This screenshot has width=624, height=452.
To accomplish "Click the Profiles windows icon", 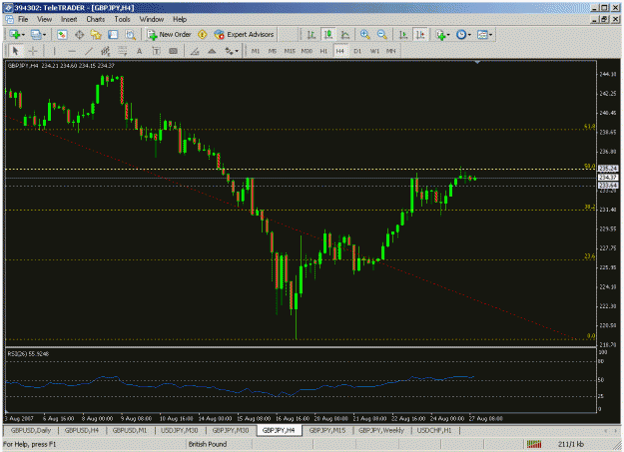I will pos(36,35).
